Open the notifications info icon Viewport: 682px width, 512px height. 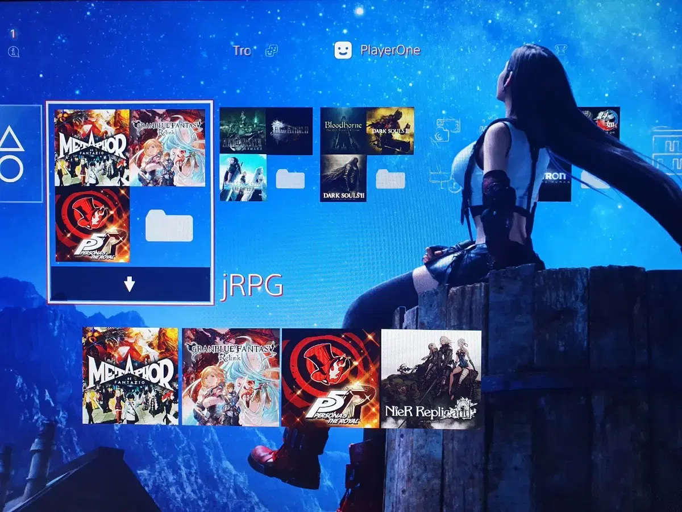point(13,51)
